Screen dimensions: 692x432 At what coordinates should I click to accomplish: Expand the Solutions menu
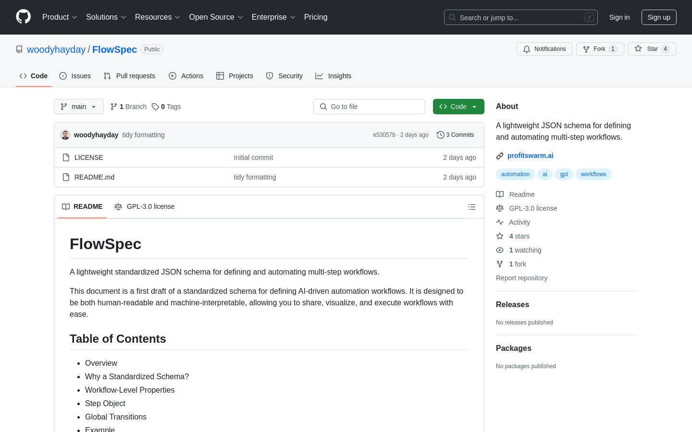click(106, 17)
